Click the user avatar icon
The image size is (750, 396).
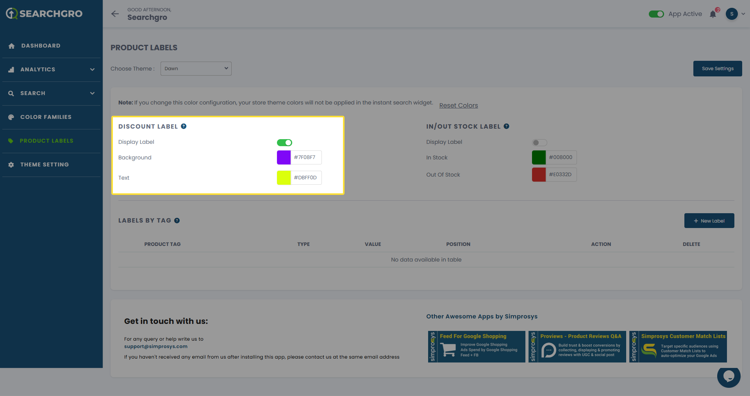click(x=732, y=14)
